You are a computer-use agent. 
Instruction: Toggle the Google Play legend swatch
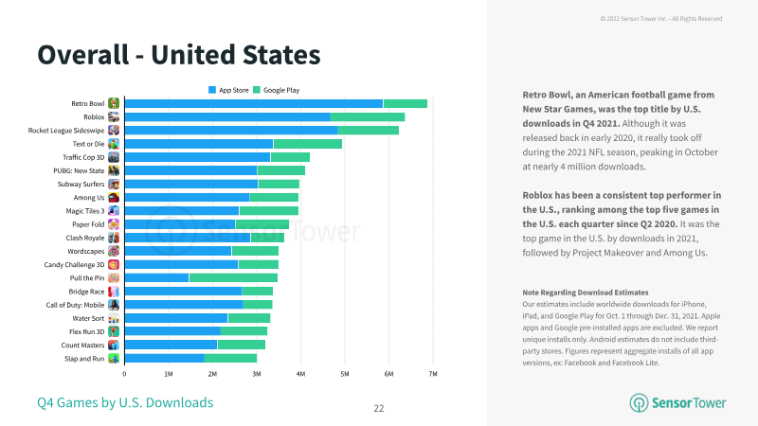point(257,90)
